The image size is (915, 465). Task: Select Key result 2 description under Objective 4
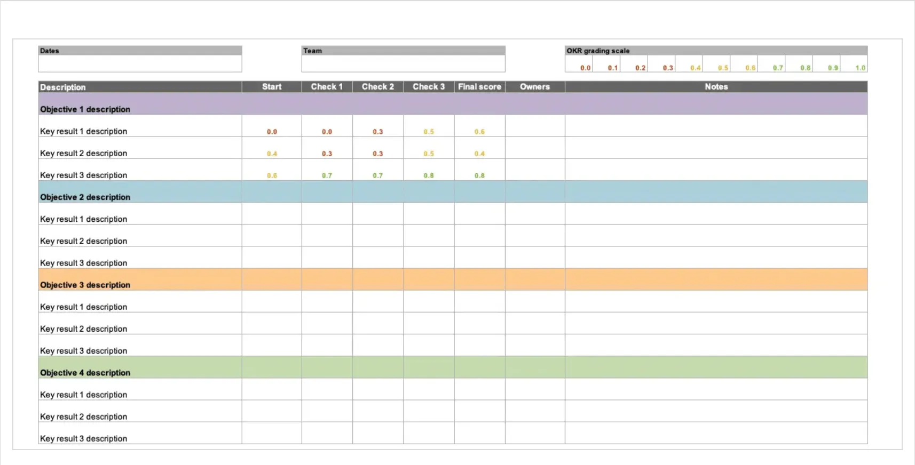(x=83, y=416)
